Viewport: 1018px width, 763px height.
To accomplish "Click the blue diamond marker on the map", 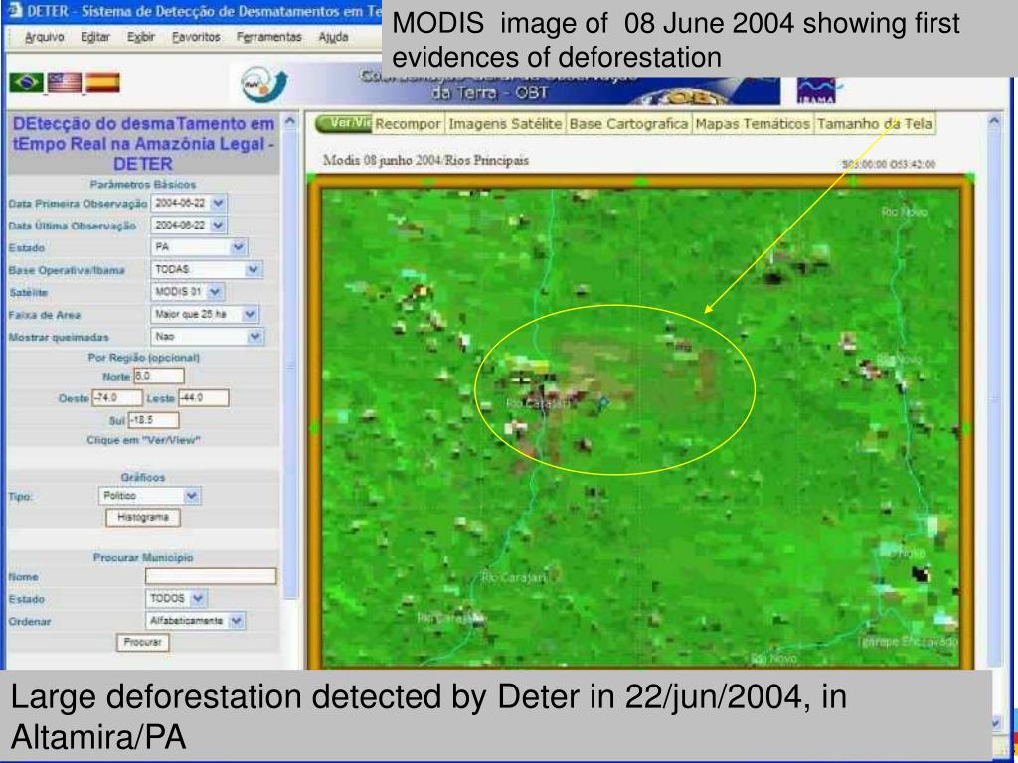I will coord(603,403).
